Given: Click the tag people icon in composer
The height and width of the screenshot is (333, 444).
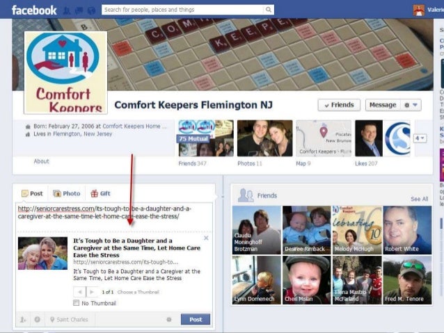Looking at the screenshot, I should pos(23,319).
